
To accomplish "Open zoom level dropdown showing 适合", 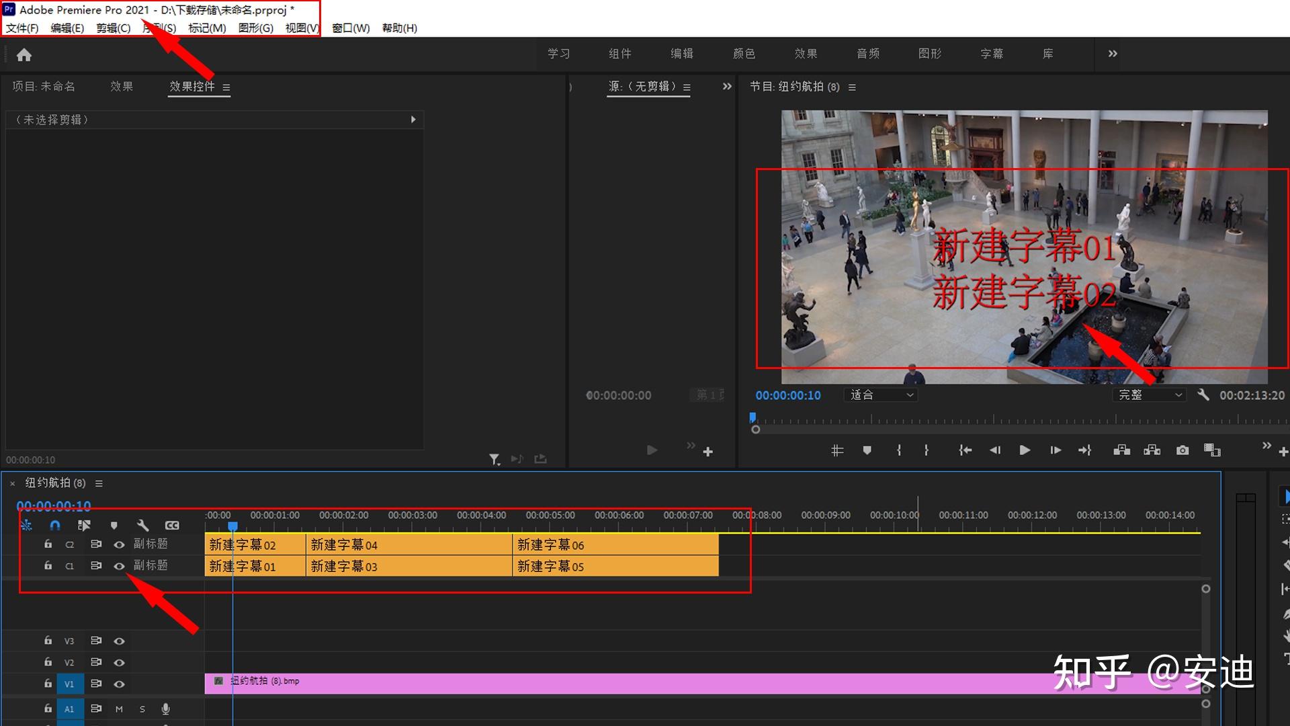I will (x=881, y=395).
